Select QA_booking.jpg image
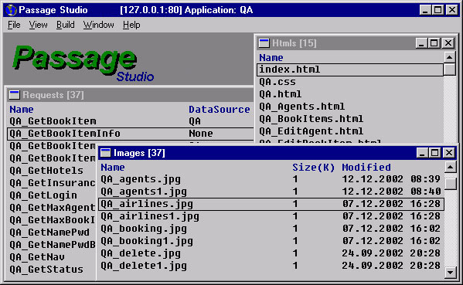 (271, 229)
